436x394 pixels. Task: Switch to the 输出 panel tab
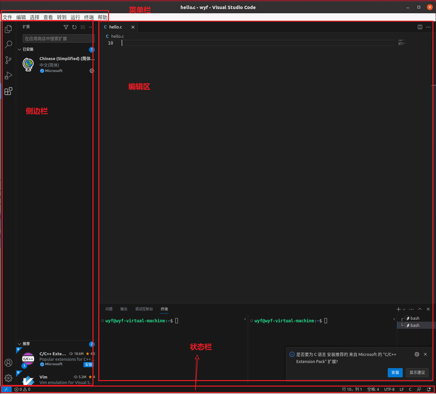124,309
